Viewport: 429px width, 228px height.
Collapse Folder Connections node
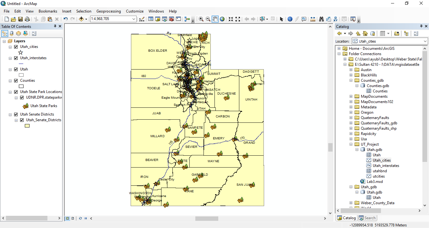point(339,54)
